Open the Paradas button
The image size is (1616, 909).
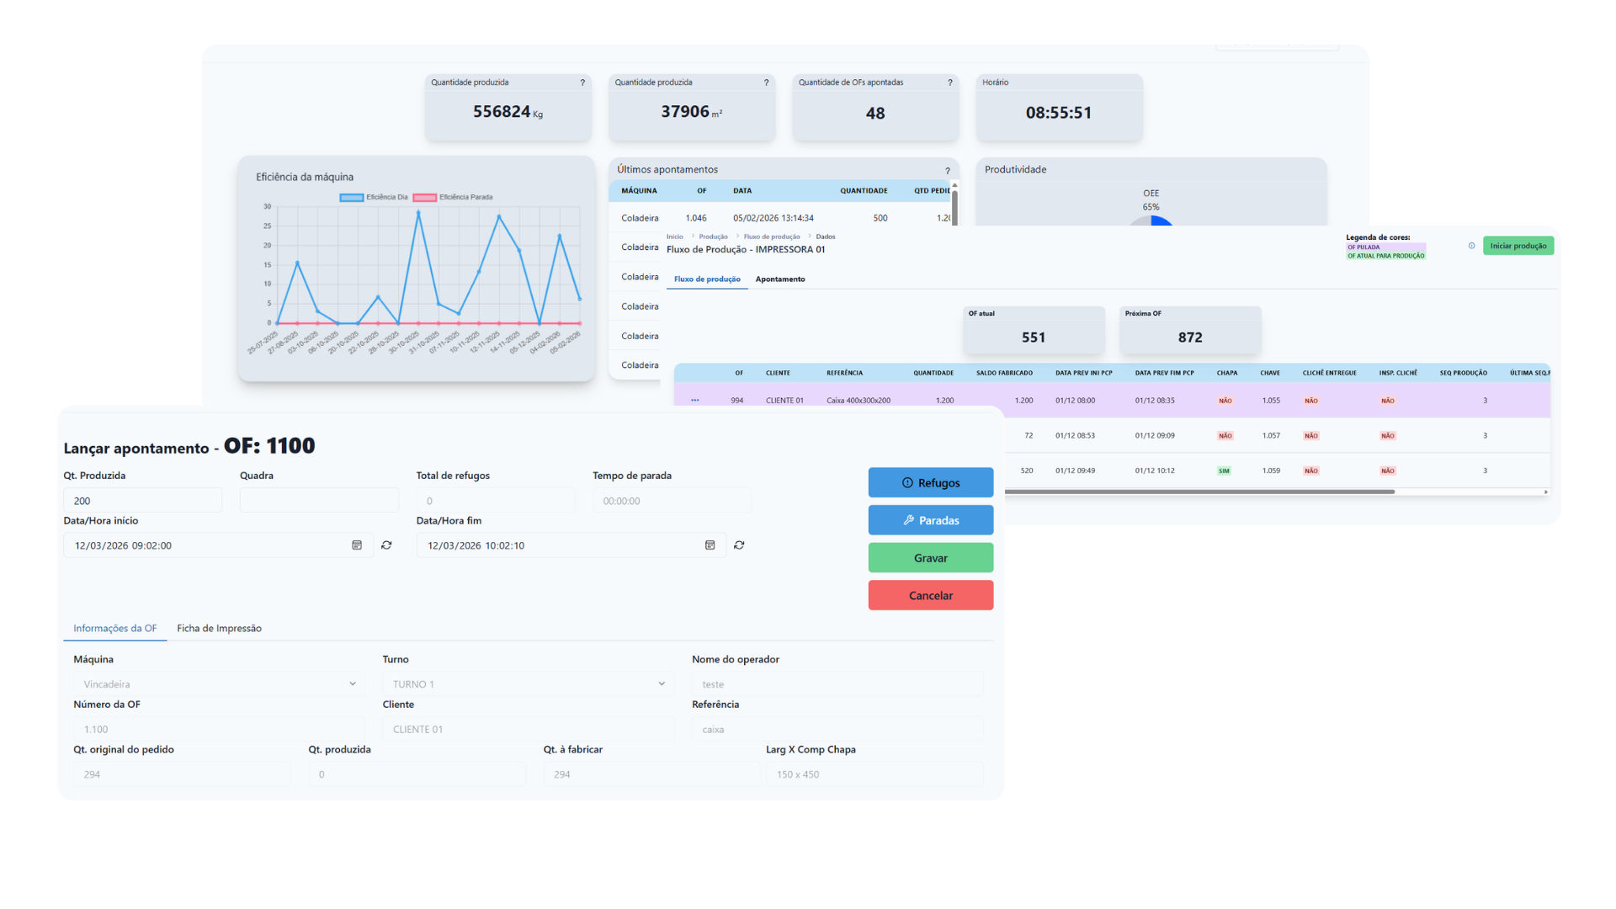point(930,521)
